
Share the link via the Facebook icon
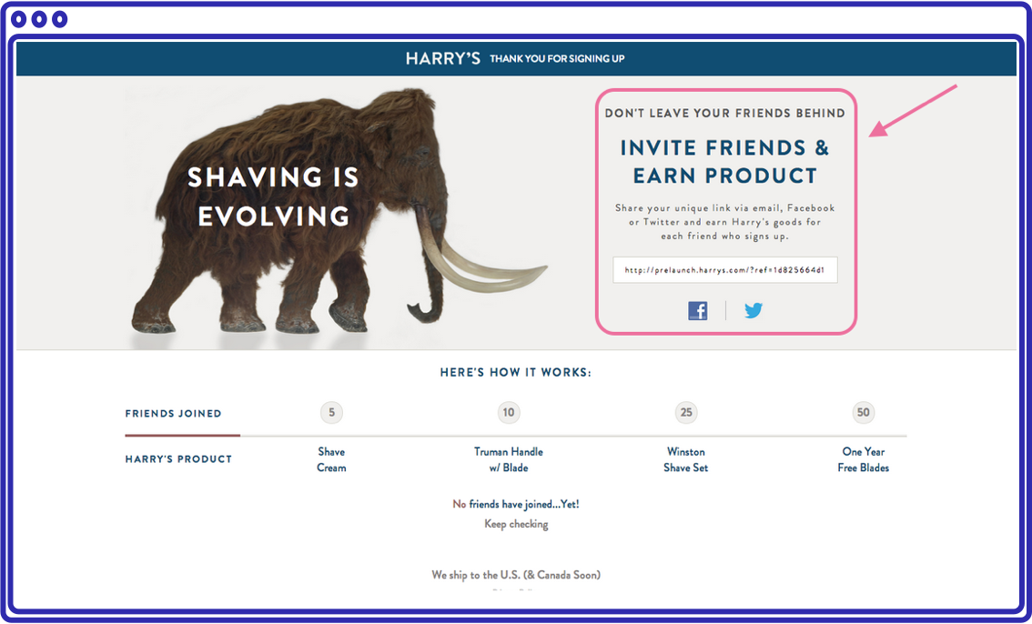(x=698, y=310)
